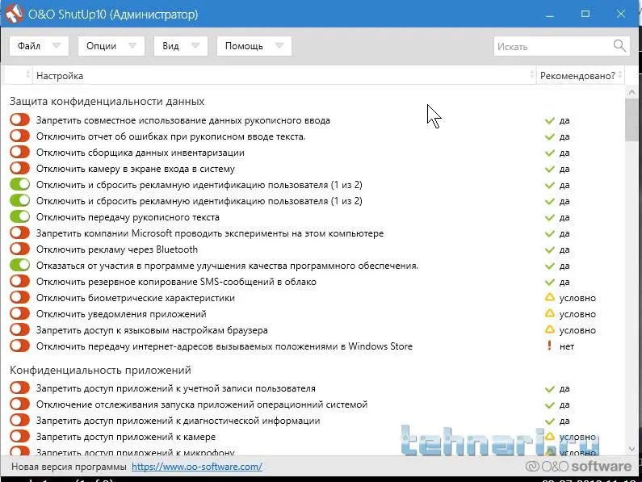This screenshot has width=642, height=482.
Task: Click green checkmark for handwriting error report row
Action: (x=549, y=136)
